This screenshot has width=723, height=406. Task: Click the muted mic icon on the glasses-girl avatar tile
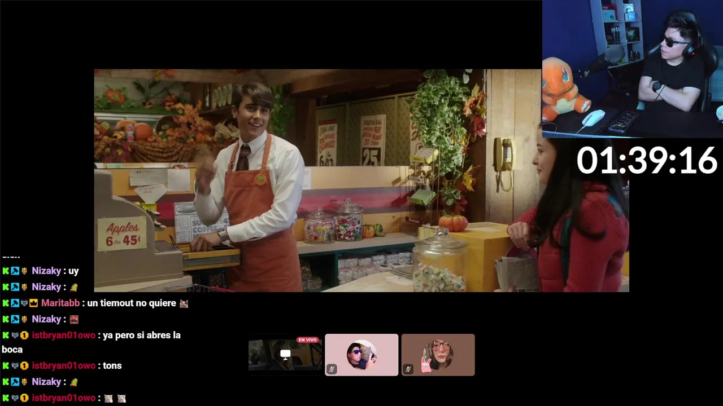[x=408, y=369]
